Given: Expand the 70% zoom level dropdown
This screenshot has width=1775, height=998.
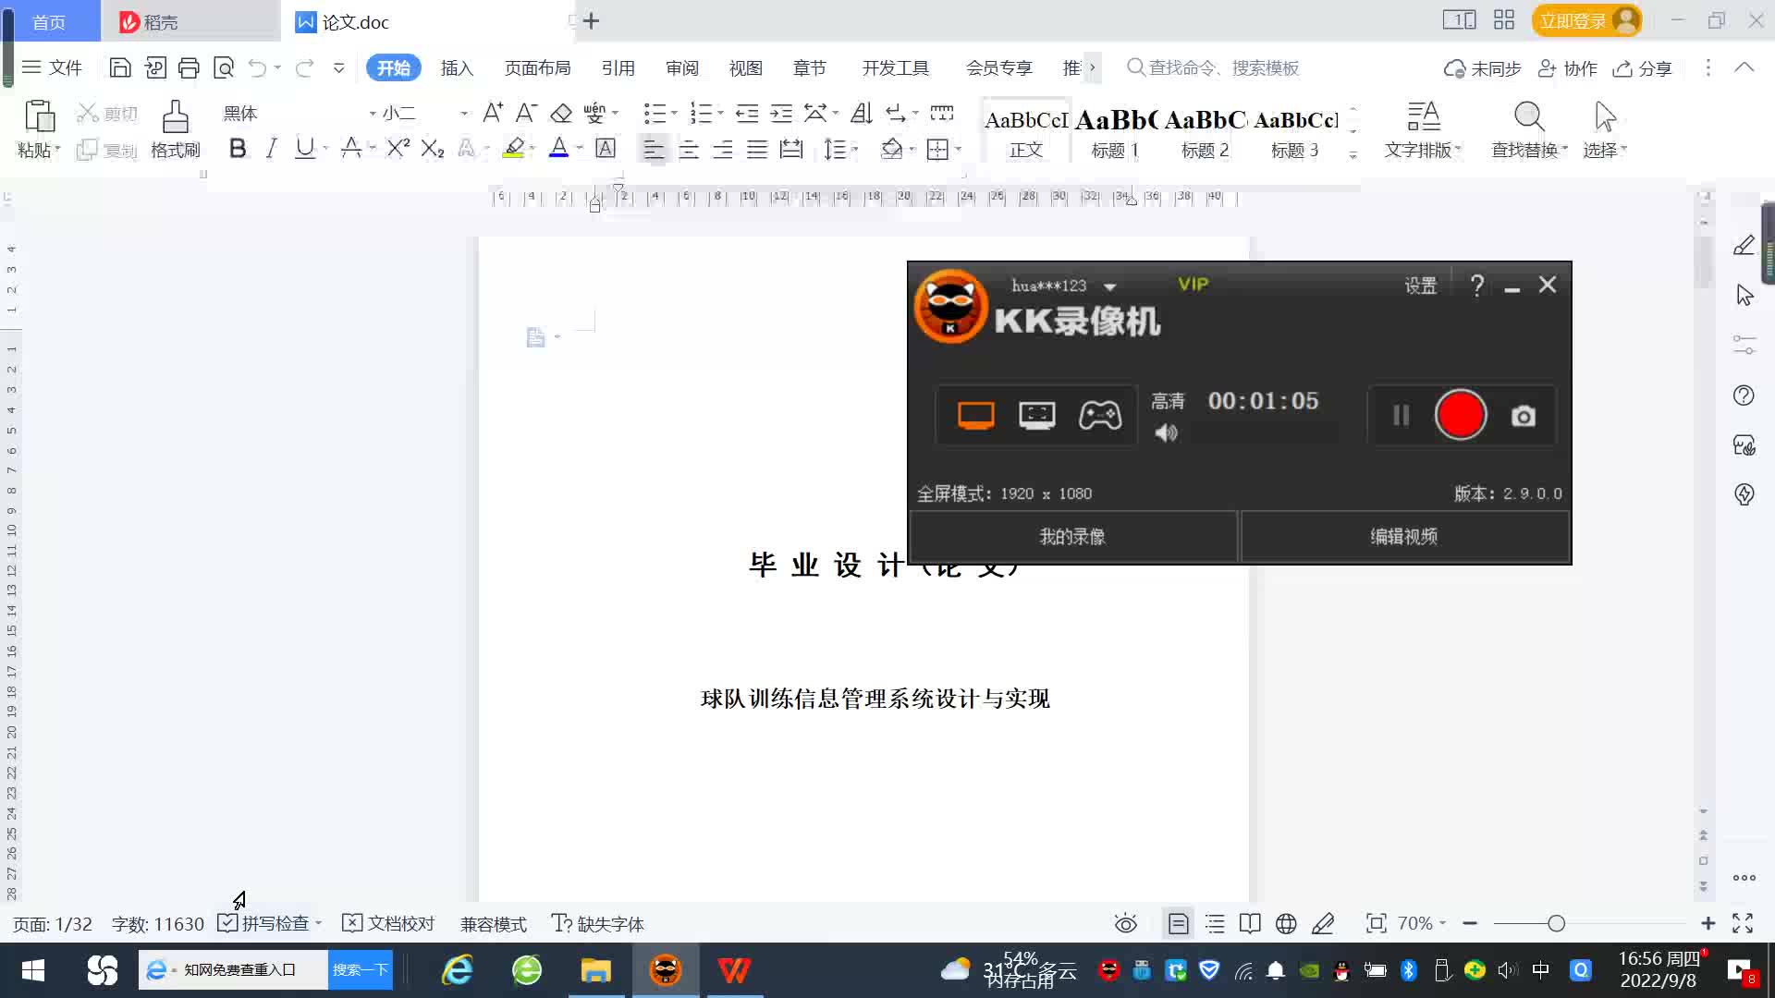Looking at the screenshot, I should [x=1442, y=923].
